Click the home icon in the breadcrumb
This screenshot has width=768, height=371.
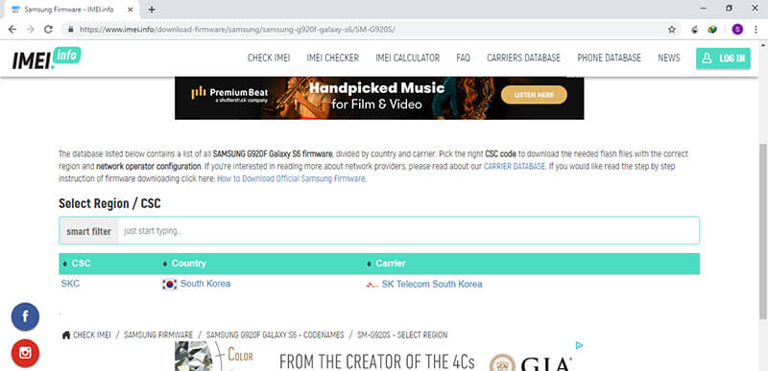click(x=66, y=335)
